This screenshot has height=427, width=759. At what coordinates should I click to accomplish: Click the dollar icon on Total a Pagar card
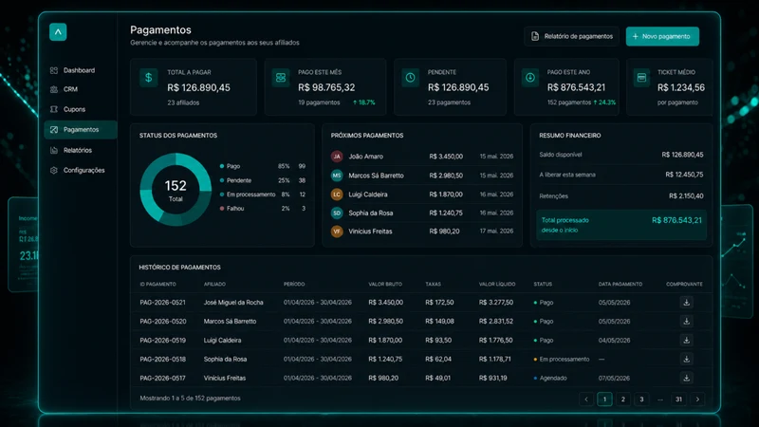click(x=149, y=78)
